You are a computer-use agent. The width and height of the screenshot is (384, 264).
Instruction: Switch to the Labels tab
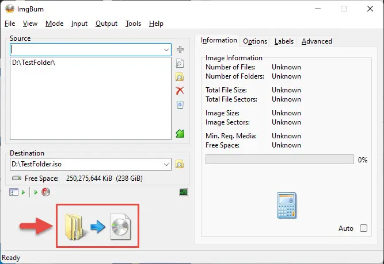coord(284,41)
